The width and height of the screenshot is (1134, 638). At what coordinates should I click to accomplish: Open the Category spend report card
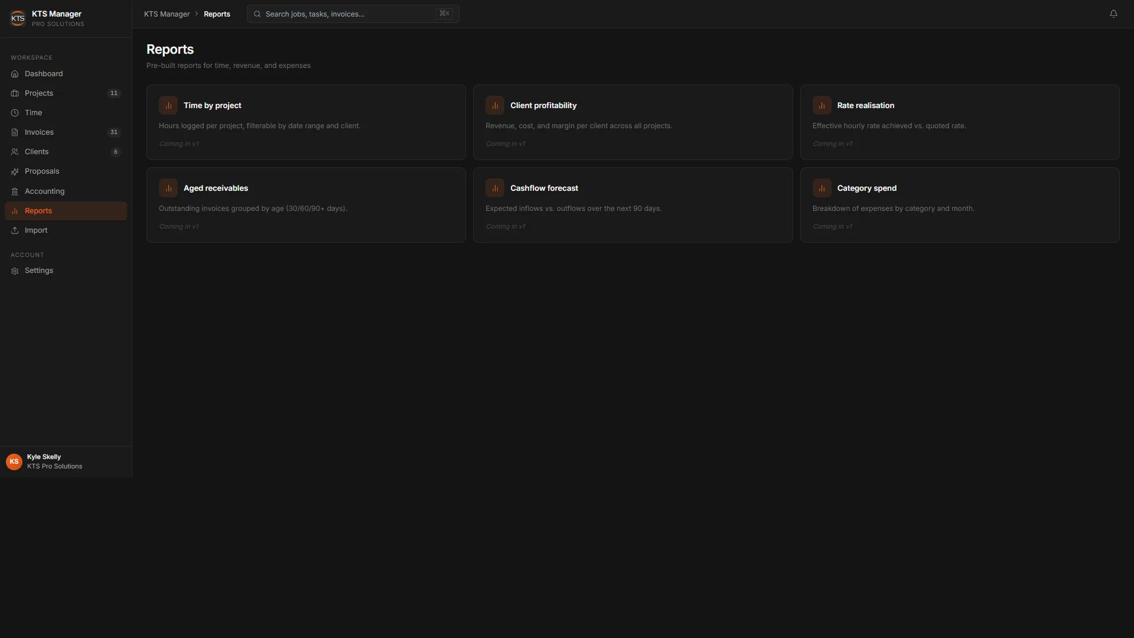(x=960, y=205)
